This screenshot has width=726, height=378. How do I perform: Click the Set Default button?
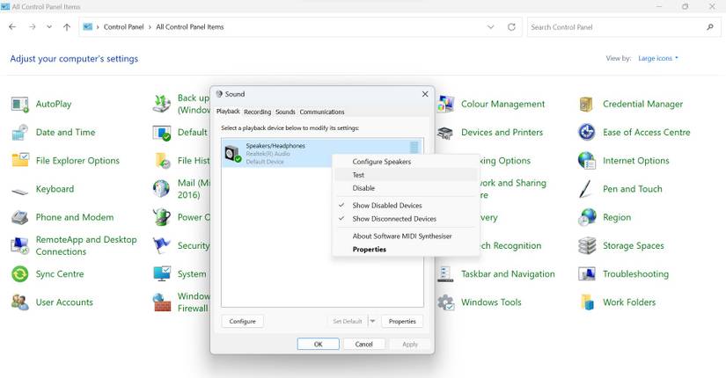pyautogui.click(x=348, y=321)
